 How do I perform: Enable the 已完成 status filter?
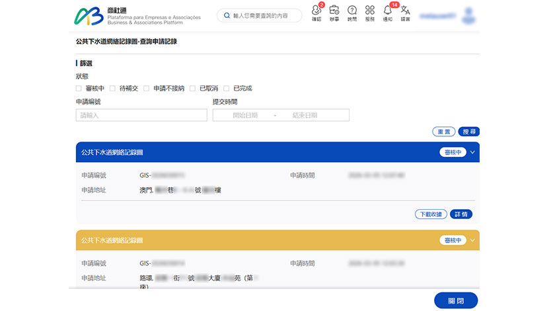point(227,88)
